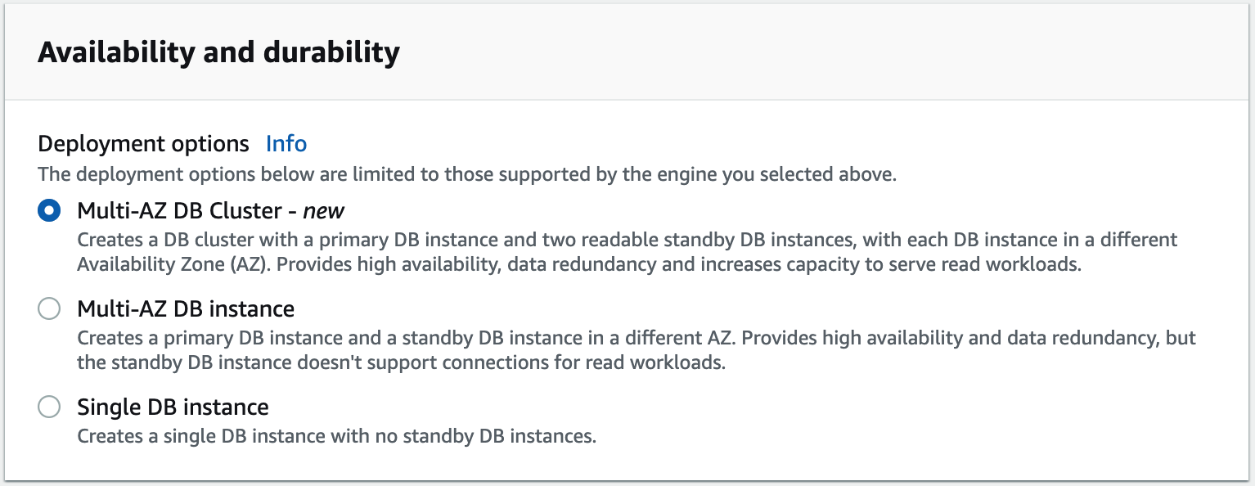Click the "Deployment options" field label
The image size is (1255, 486).
(143, 144)
